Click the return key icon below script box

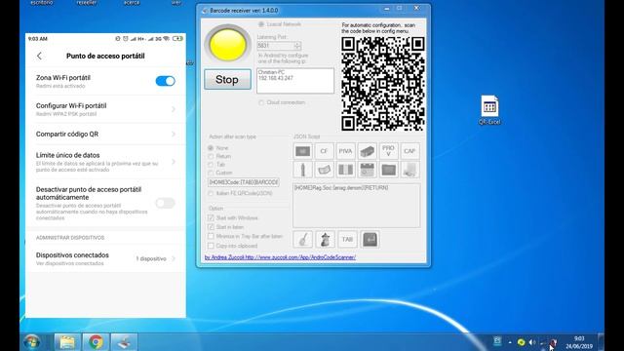(x=370, y=240)
